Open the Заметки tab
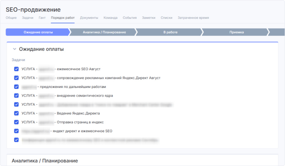Image resolution: width=285 pixels, height=166 pixels. point(148,18)
